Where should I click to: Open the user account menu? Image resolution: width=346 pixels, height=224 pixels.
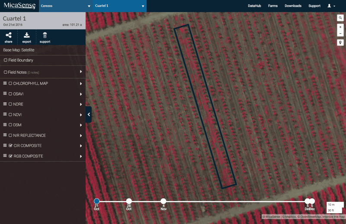[331, 6]
